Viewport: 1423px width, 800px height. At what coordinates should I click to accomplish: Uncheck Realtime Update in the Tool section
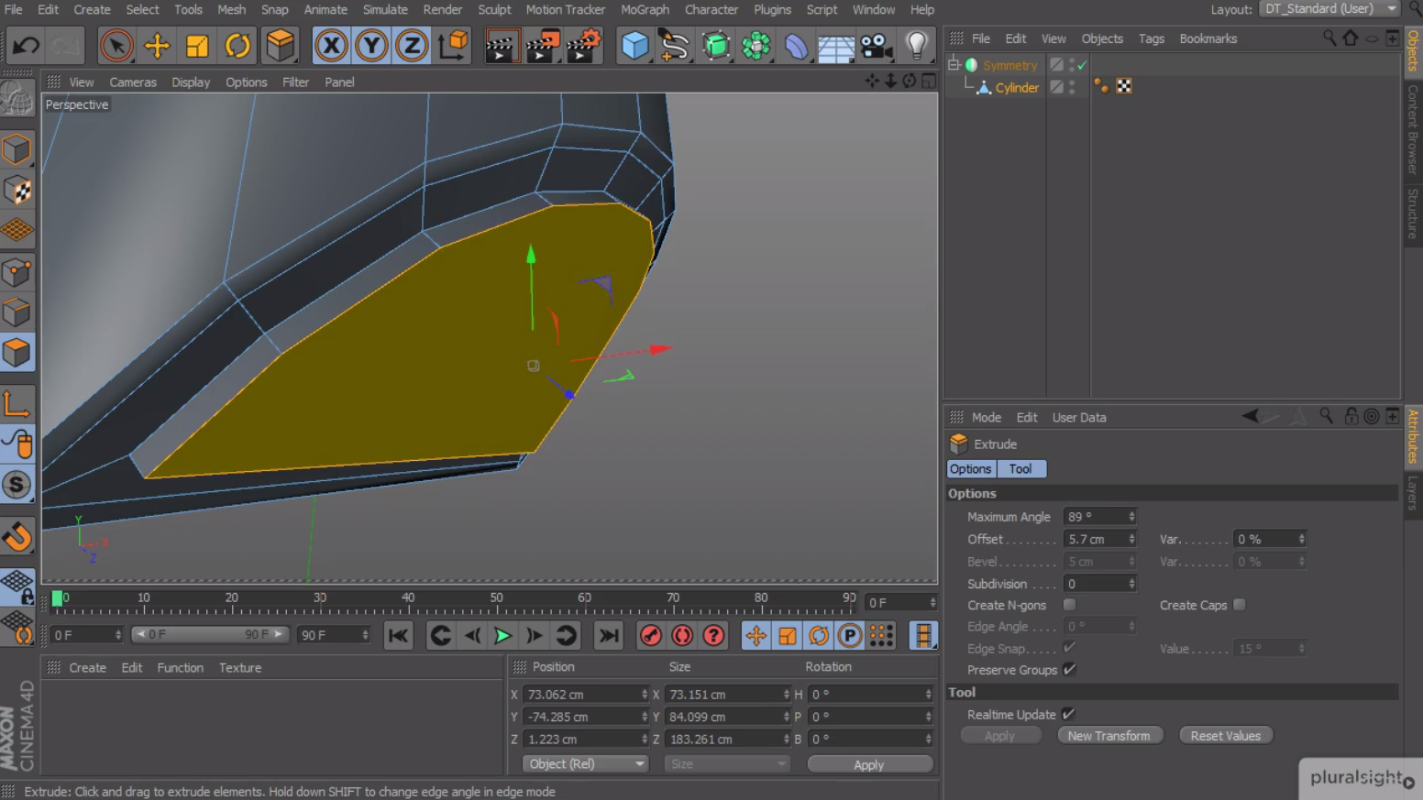[1069, 714]
